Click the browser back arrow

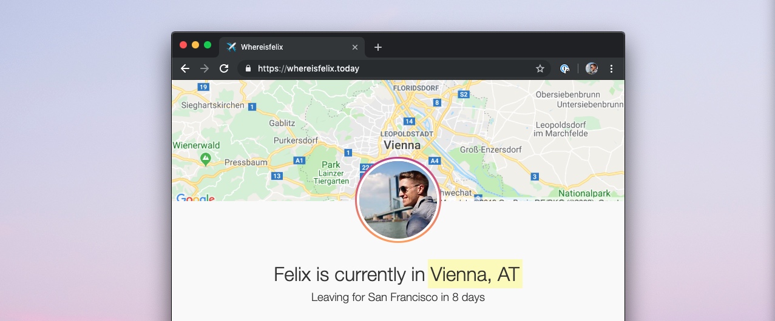[x=185, y=68]
